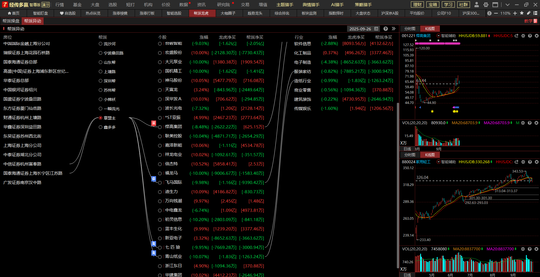Open the 教学 tutorial link

tap(531, 21)
